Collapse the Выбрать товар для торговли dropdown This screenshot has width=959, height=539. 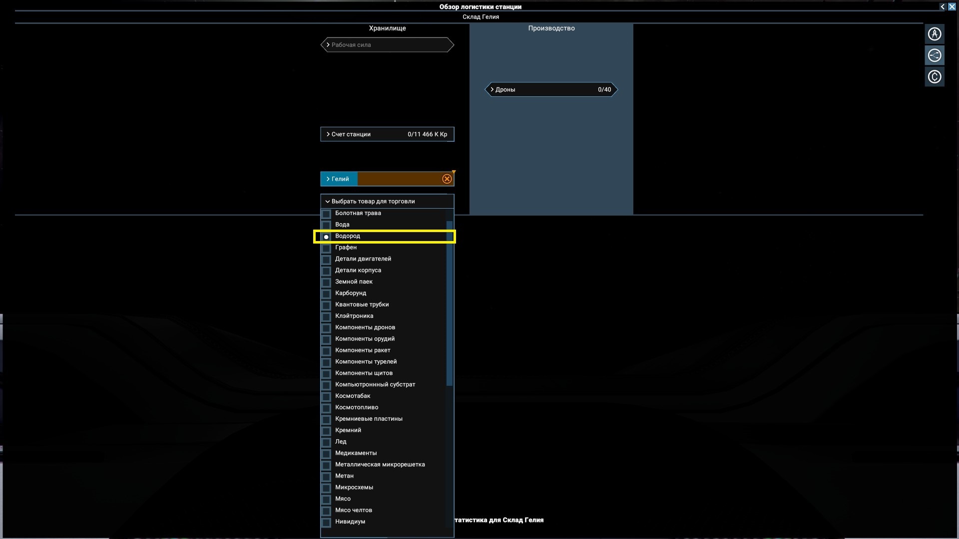(x=387, y=201)
